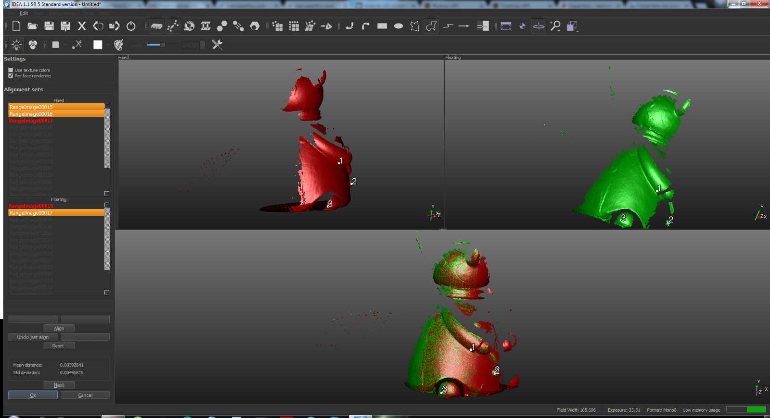
Task: Click the X delete icon in toolbar
Action: click(82, 26)
